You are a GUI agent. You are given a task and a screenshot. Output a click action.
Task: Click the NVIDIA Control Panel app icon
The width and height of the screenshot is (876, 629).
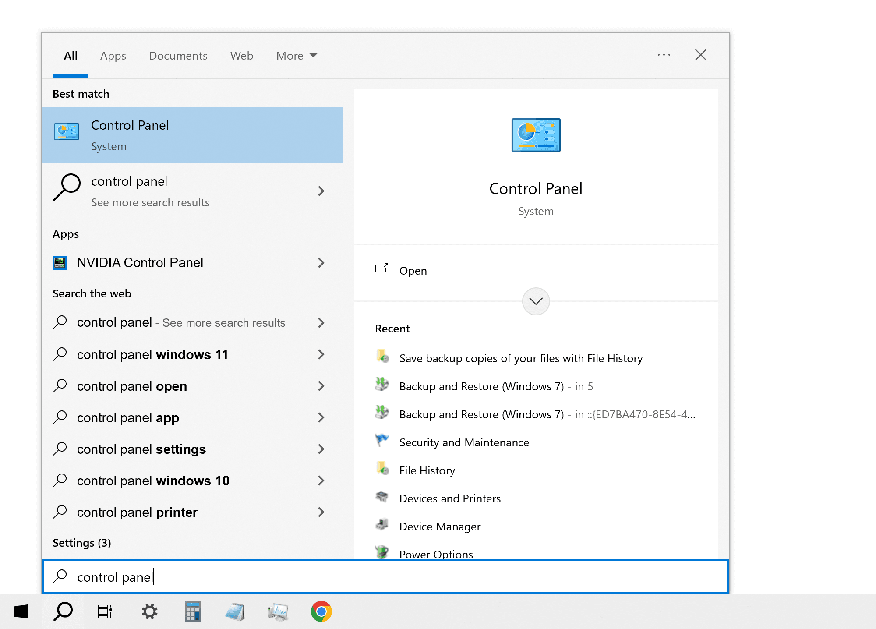(60, 263)
